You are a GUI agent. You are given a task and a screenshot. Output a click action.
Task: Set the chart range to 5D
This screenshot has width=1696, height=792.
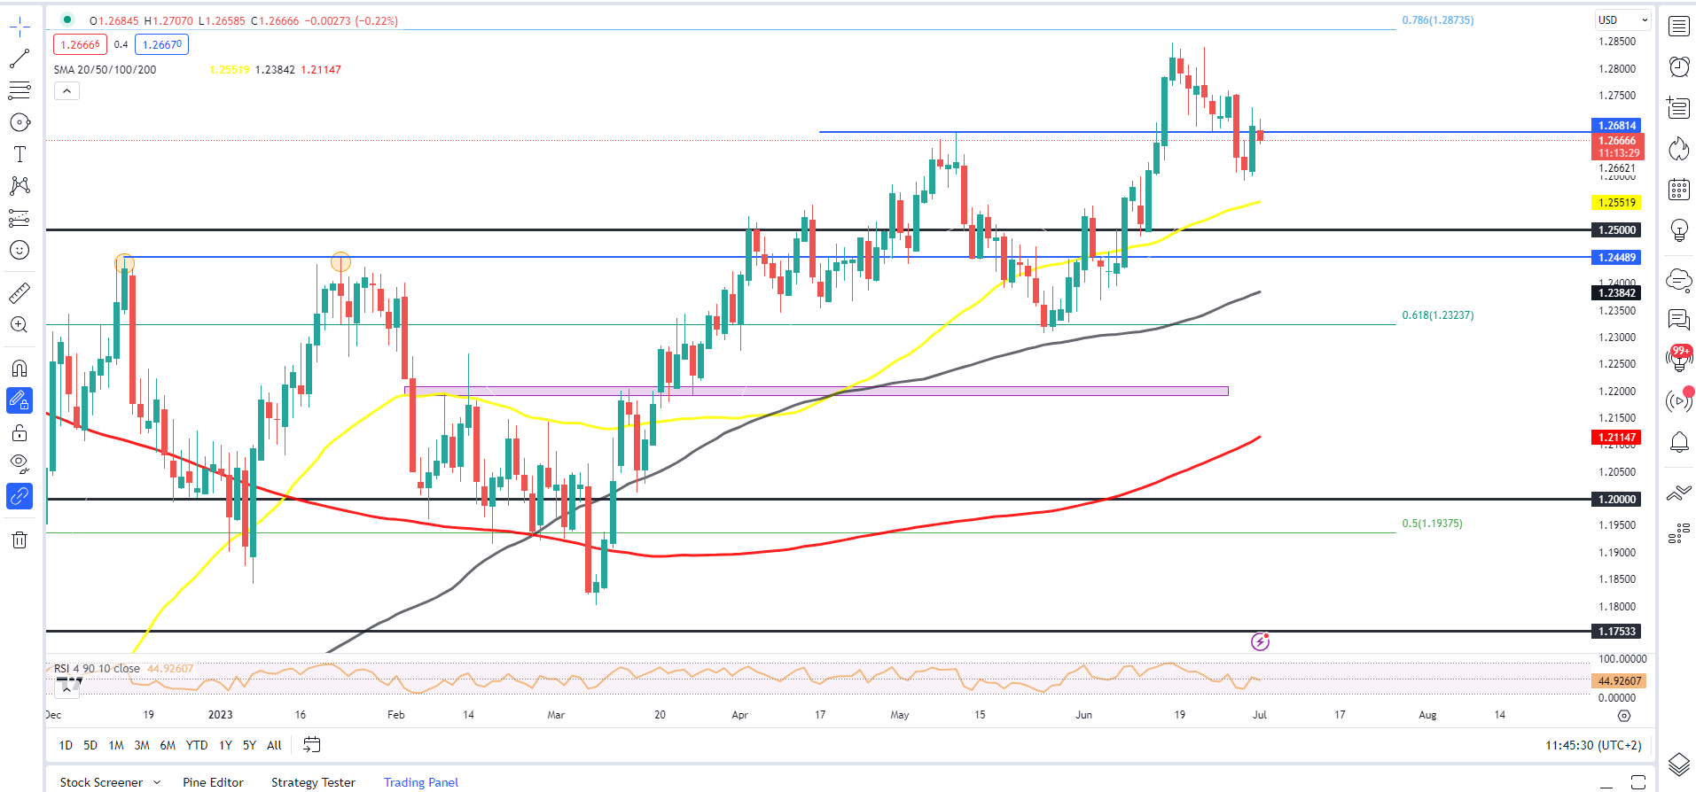pyautogui.click(x=90, y=745)
